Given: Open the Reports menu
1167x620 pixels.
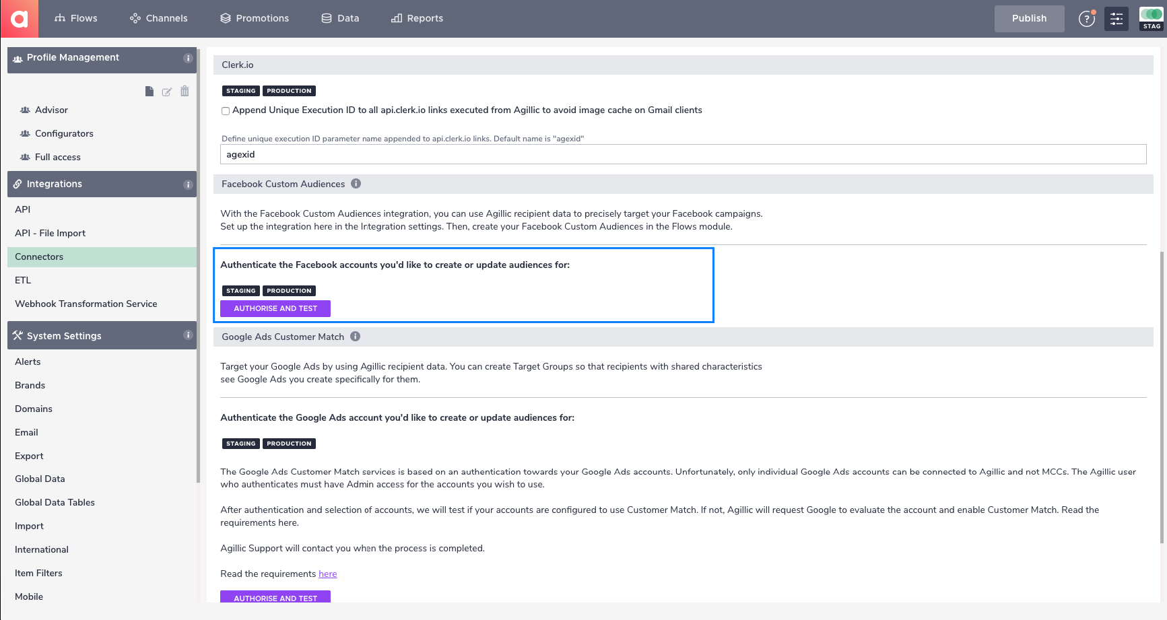Looking at the screenshot, I should (x=417, y=18).
